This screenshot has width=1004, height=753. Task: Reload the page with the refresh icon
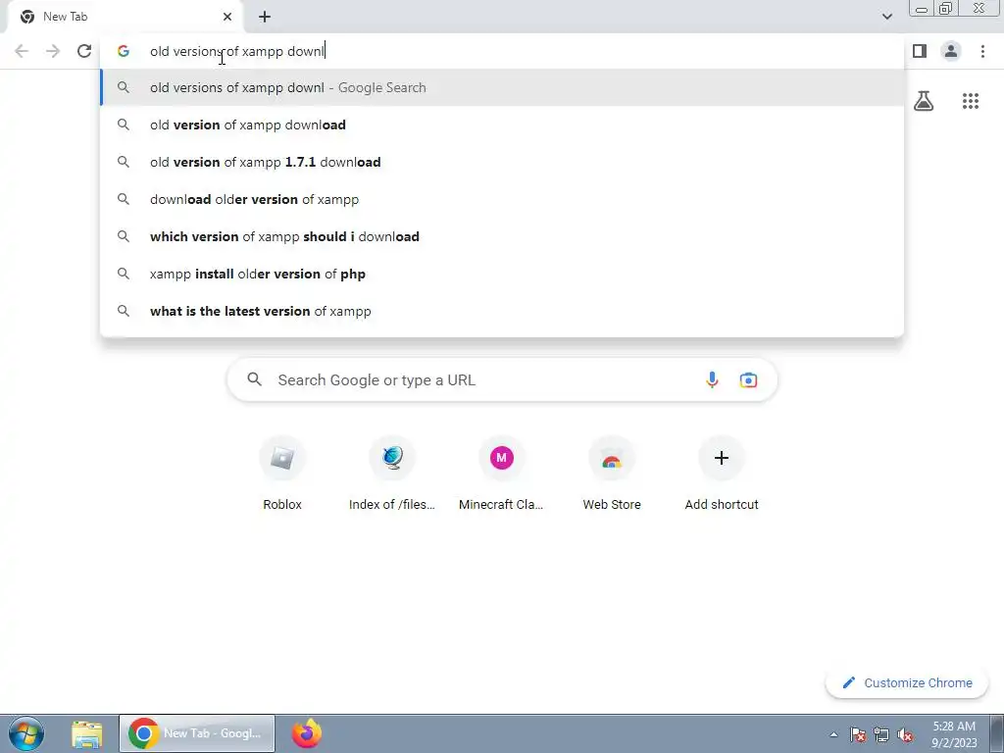(x=84, y=51)
